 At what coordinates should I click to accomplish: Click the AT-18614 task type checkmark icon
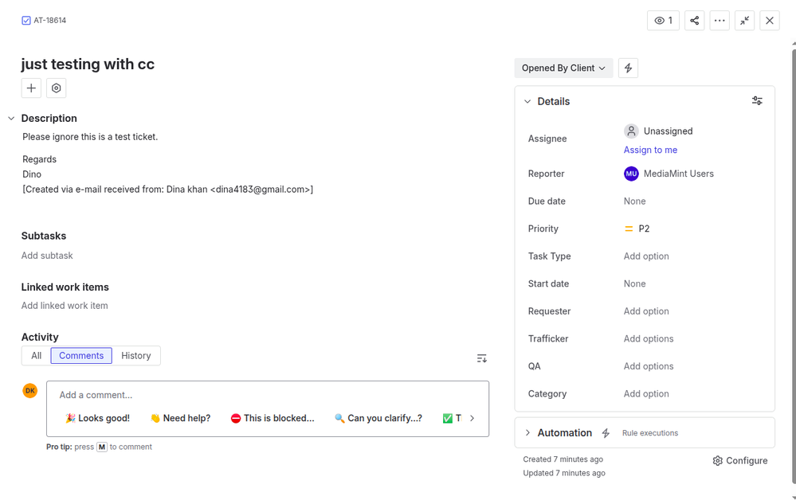(25, 20)
